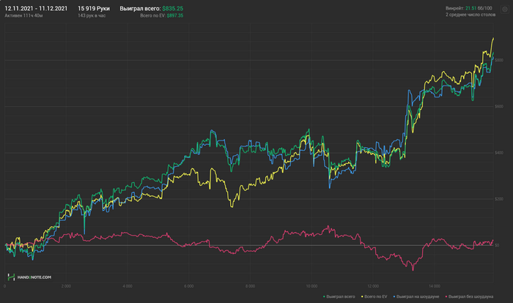
Task: Click the EV total '$897.35' value
Action: [175, 15]
